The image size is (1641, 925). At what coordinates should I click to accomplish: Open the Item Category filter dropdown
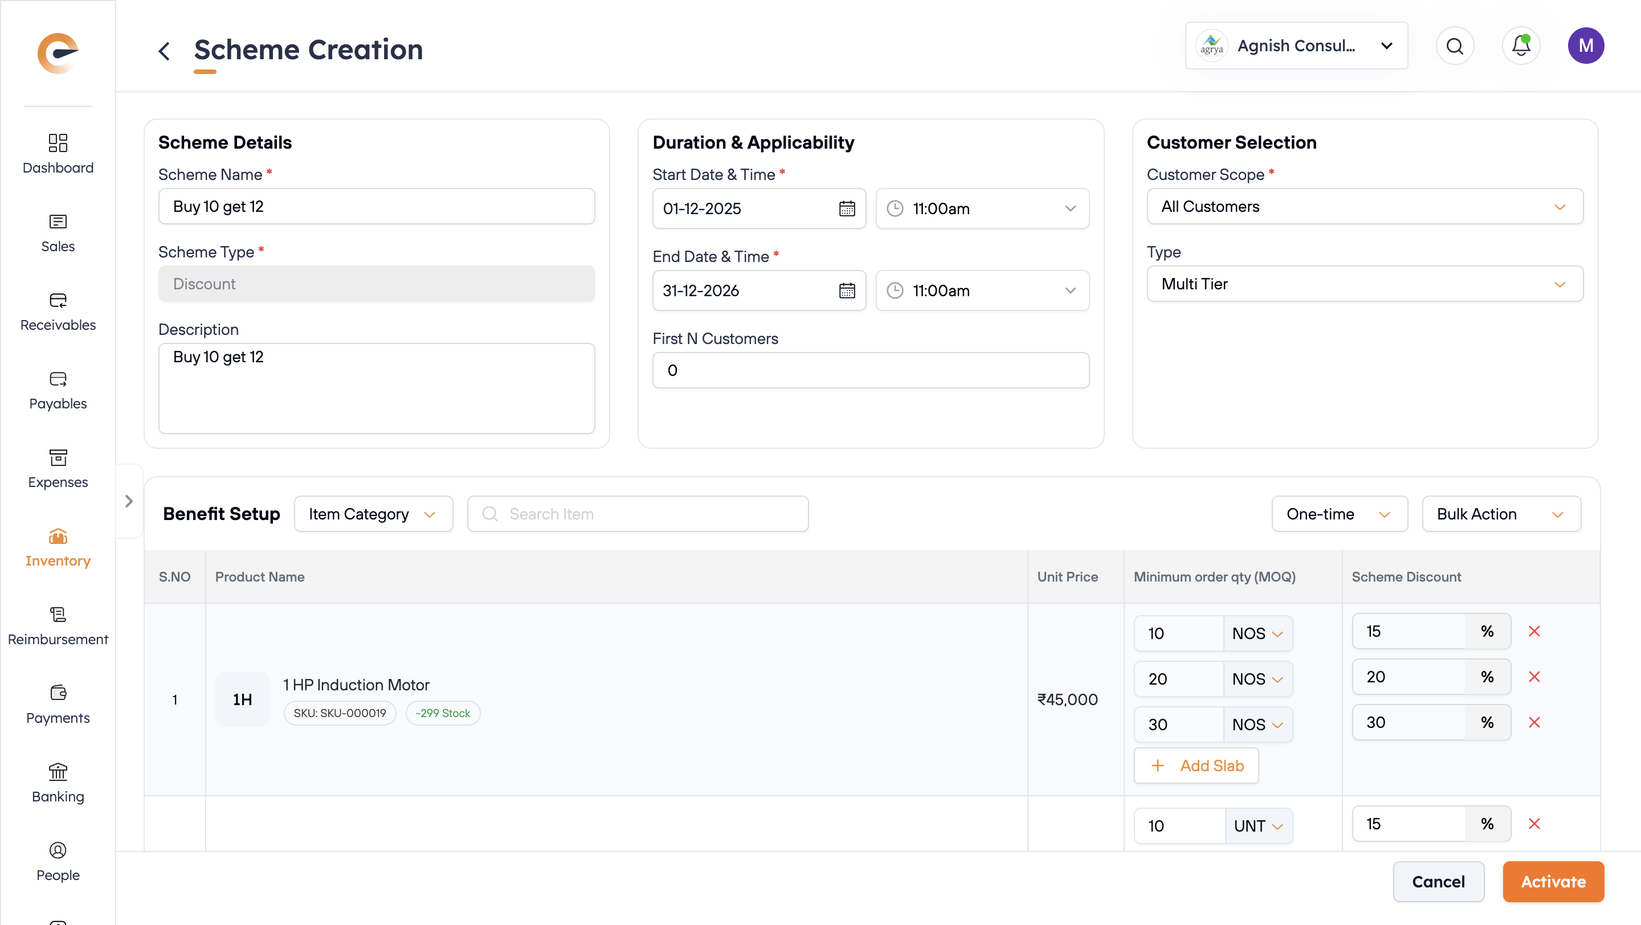(x=373, y=514)
